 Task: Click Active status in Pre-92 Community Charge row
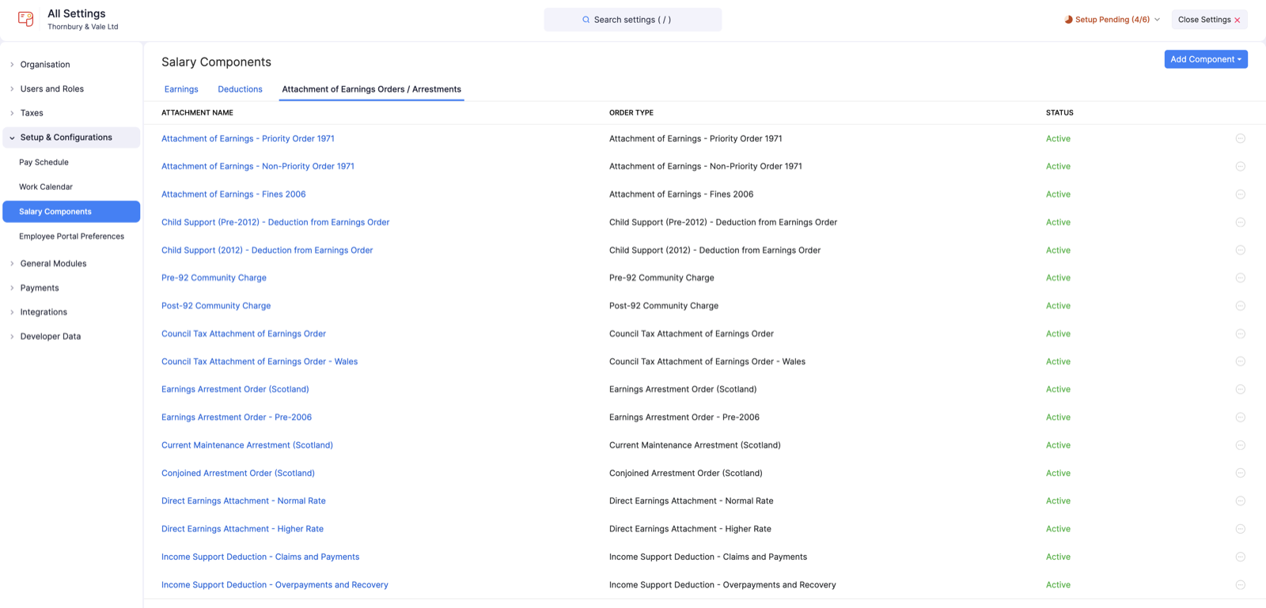[1058, 278]
